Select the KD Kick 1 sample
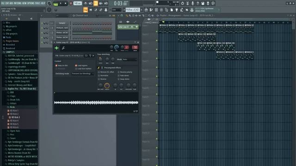 (x=14, y=111)
